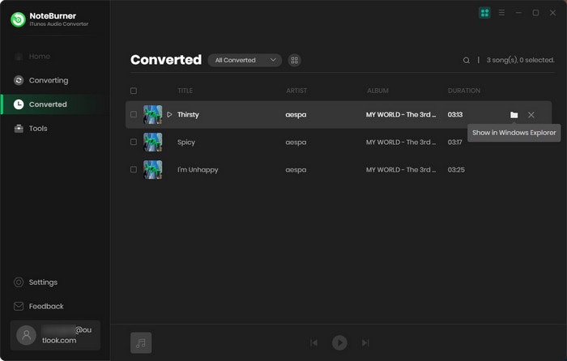The width and height of the screenshot is (567, 361).
Task: Play the Thirsty track
Action: click(169, 115)
